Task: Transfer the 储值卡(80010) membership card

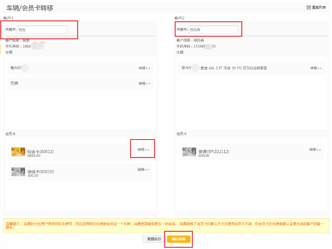Action: (143, 170)
